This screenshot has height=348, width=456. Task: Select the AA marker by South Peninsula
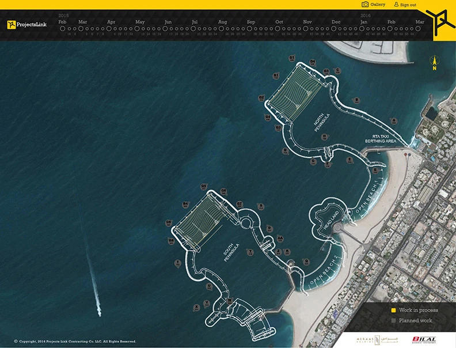tap(280, 239)
